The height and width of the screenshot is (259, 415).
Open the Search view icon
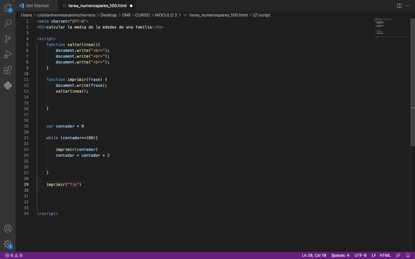pyautogui.click(x=8, y=23)
